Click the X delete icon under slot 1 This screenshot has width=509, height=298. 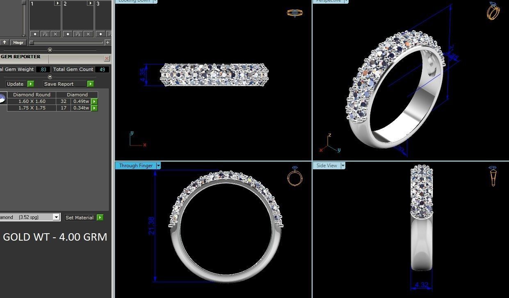click(55, 34)
